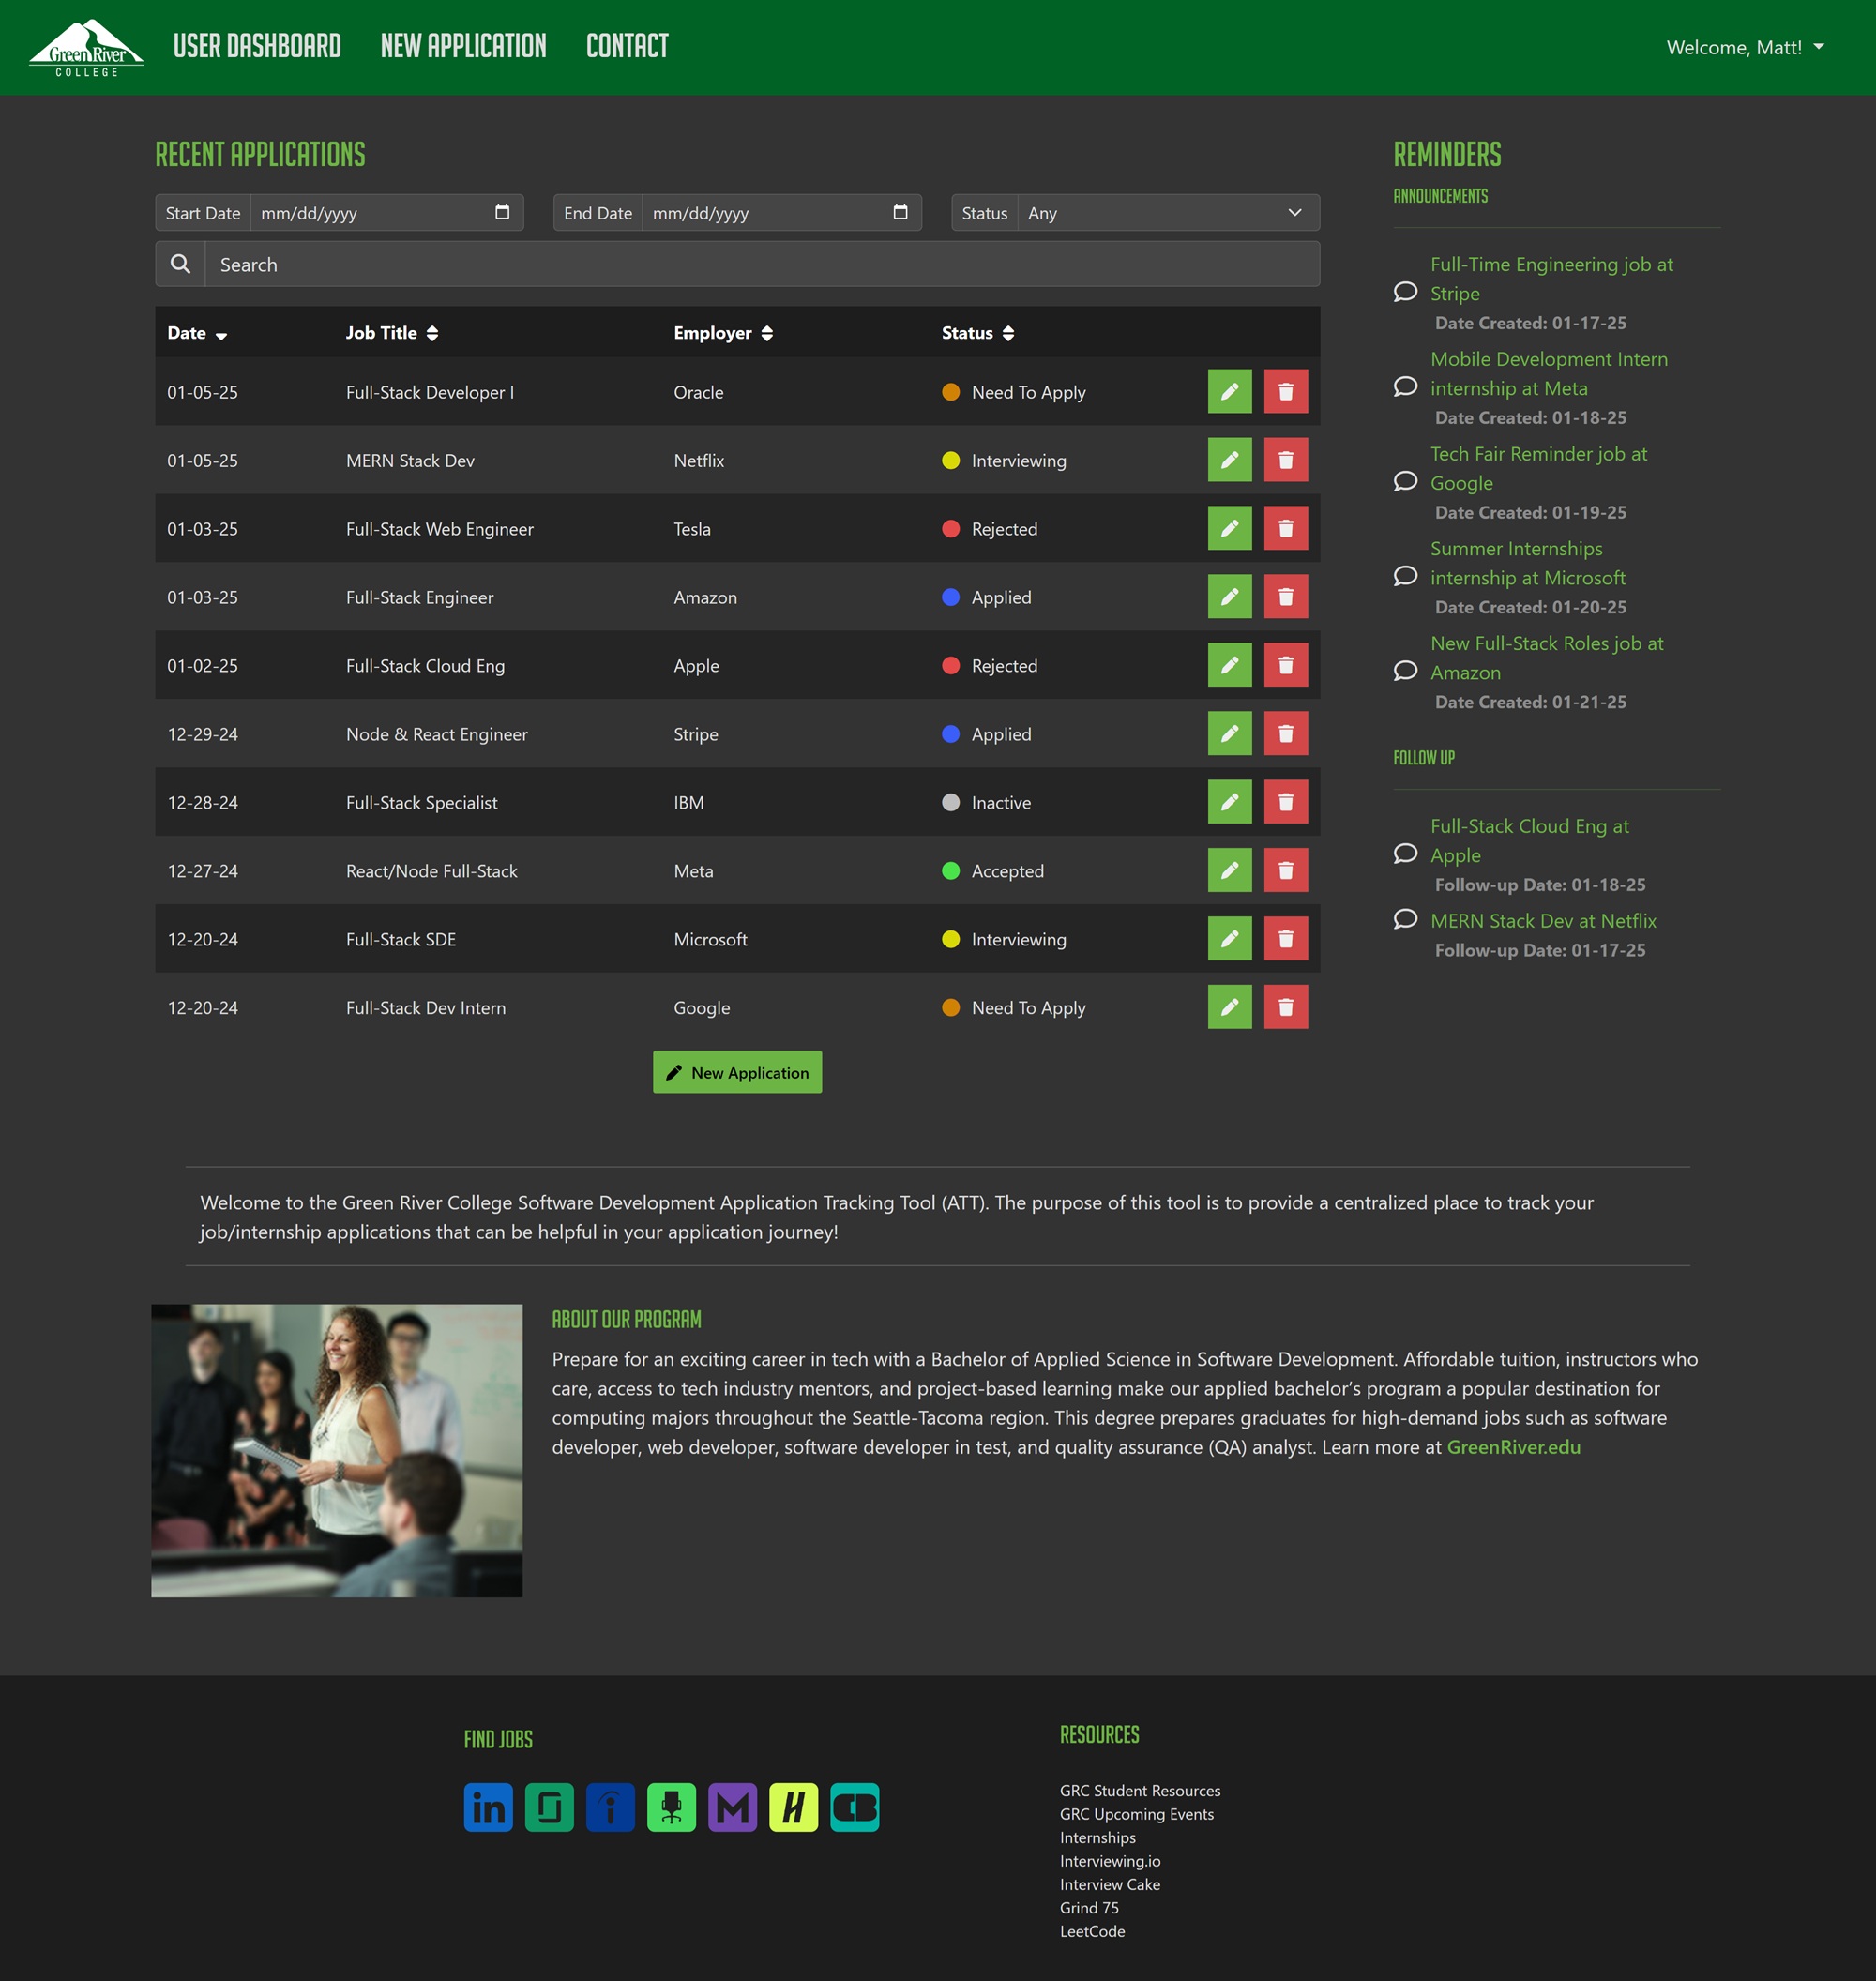Edit the Stripe Node & React Engineer application
The height and width of the screenshot is (1981, 1876).
(x=1229, y=733)
